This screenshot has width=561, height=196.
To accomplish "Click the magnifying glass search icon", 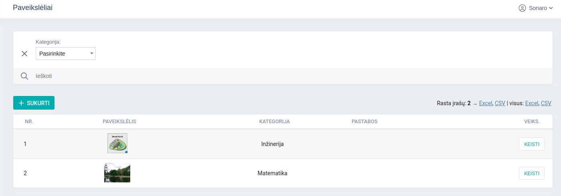I will point(24,76).
